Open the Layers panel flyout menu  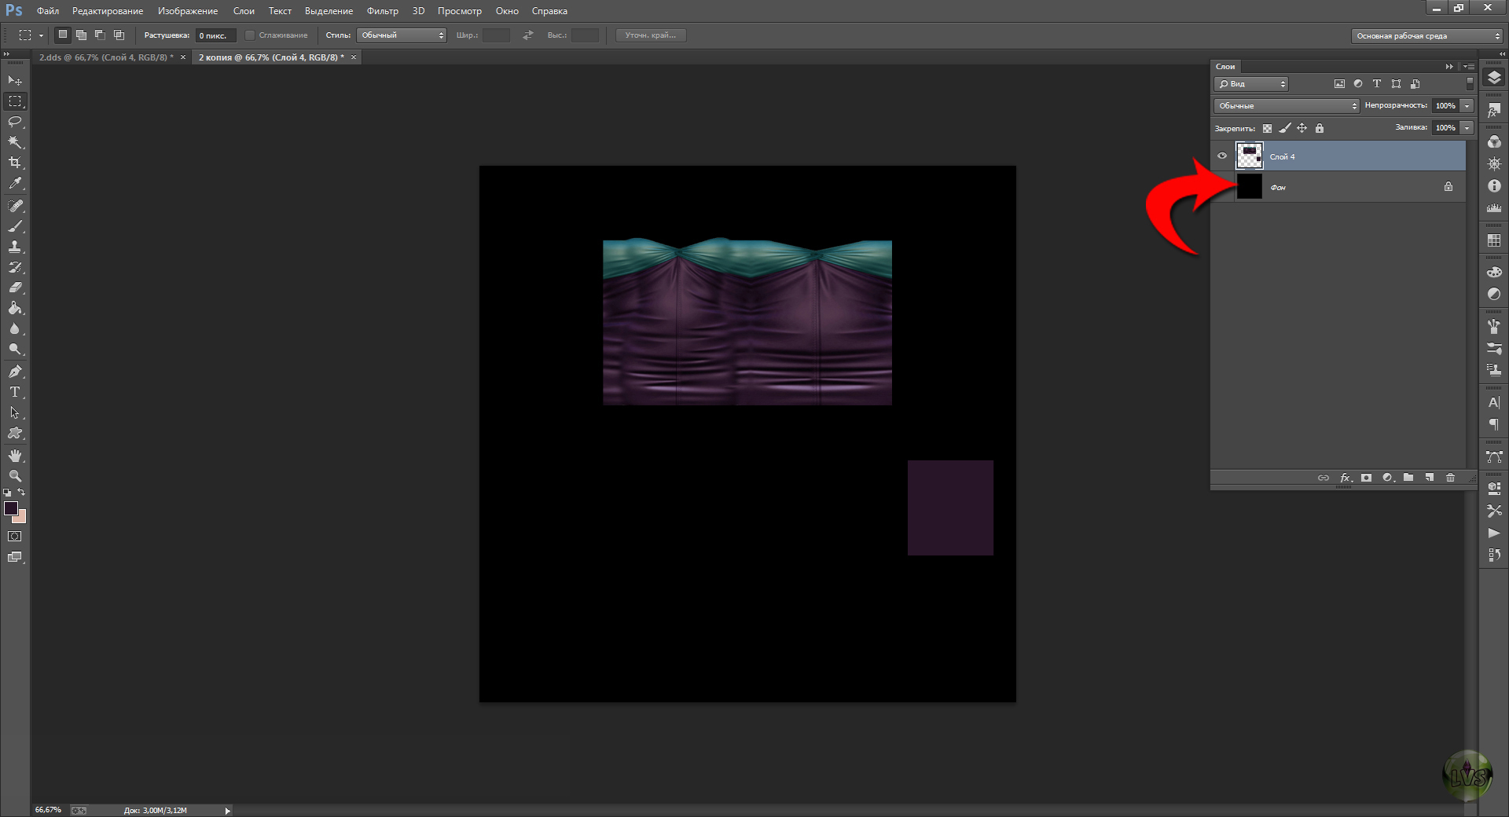pos(1468,67)
